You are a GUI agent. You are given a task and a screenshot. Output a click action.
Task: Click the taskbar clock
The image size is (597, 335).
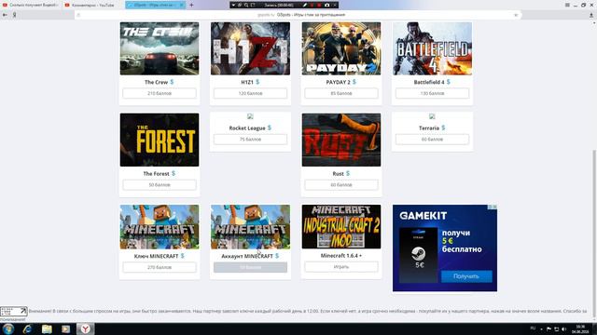580,328
